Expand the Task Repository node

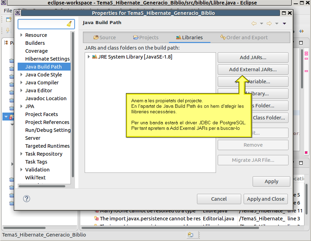click(21, 154)
